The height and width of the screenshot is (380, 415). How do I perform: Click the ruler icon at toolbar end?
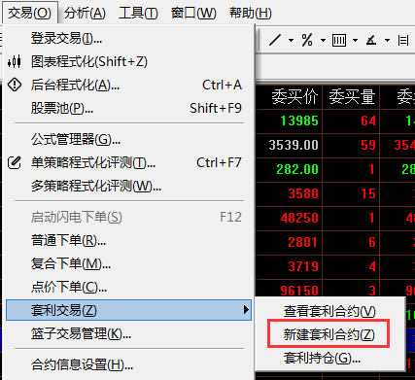click(x=402, y=41)
